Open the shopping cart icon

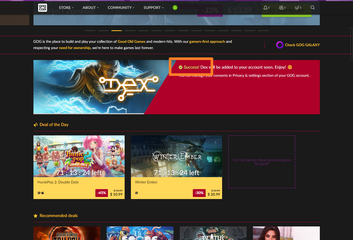point(297,8)
